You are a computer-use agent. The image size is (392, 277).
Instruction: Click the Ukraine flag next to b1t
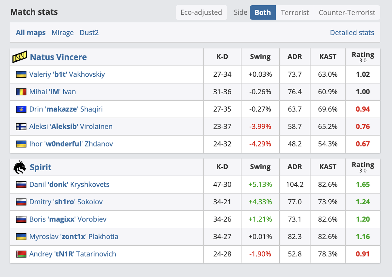pos(21,74)
